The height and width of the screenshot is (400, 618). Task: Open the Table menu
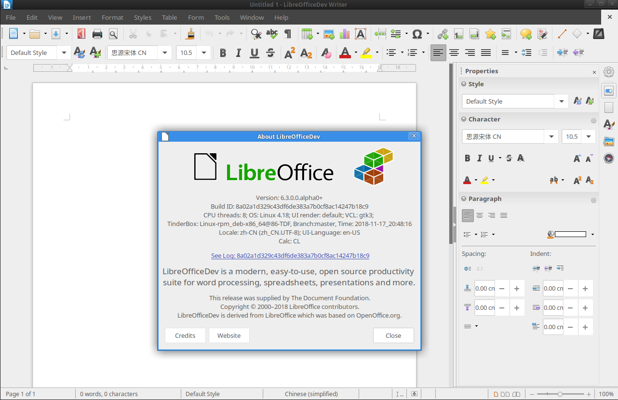pos(169,17)
